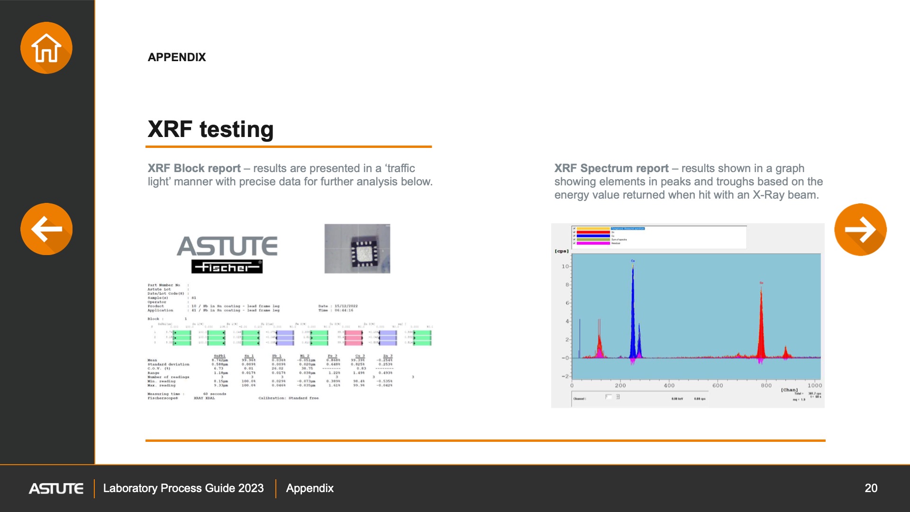
Task: Click the tall blue Cu peak in spectrum
Action: [633, 313]
